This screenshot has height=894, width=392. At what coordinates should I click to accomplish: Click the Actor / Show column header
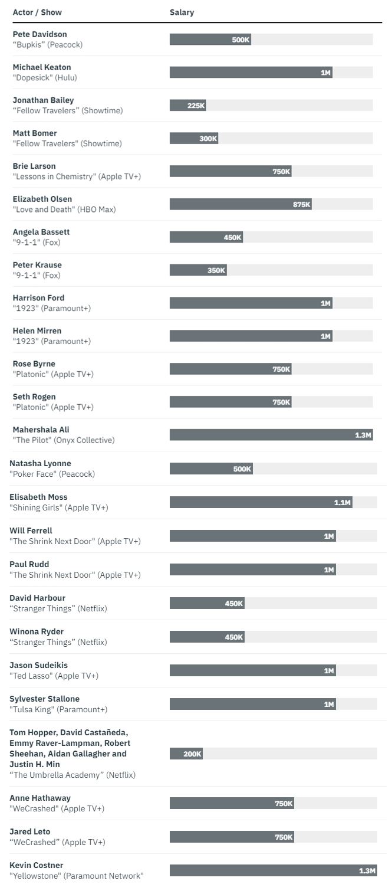37,12
